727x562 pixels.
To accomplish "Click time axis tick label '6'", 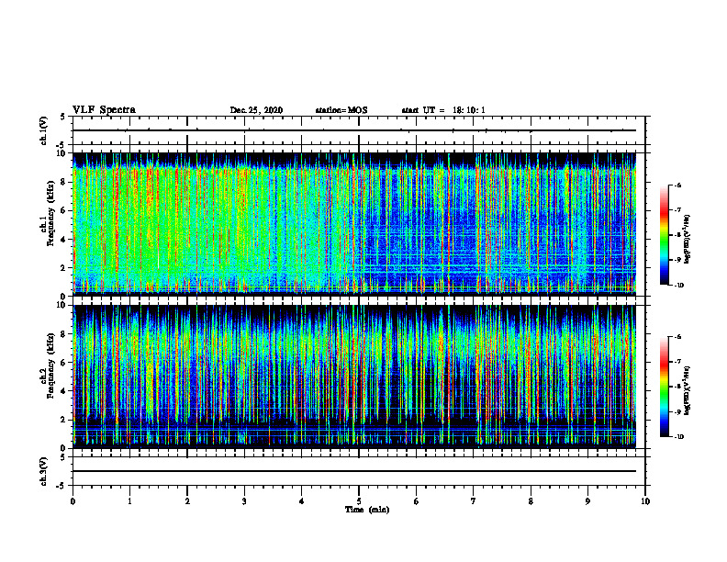I will pos(416,501).
